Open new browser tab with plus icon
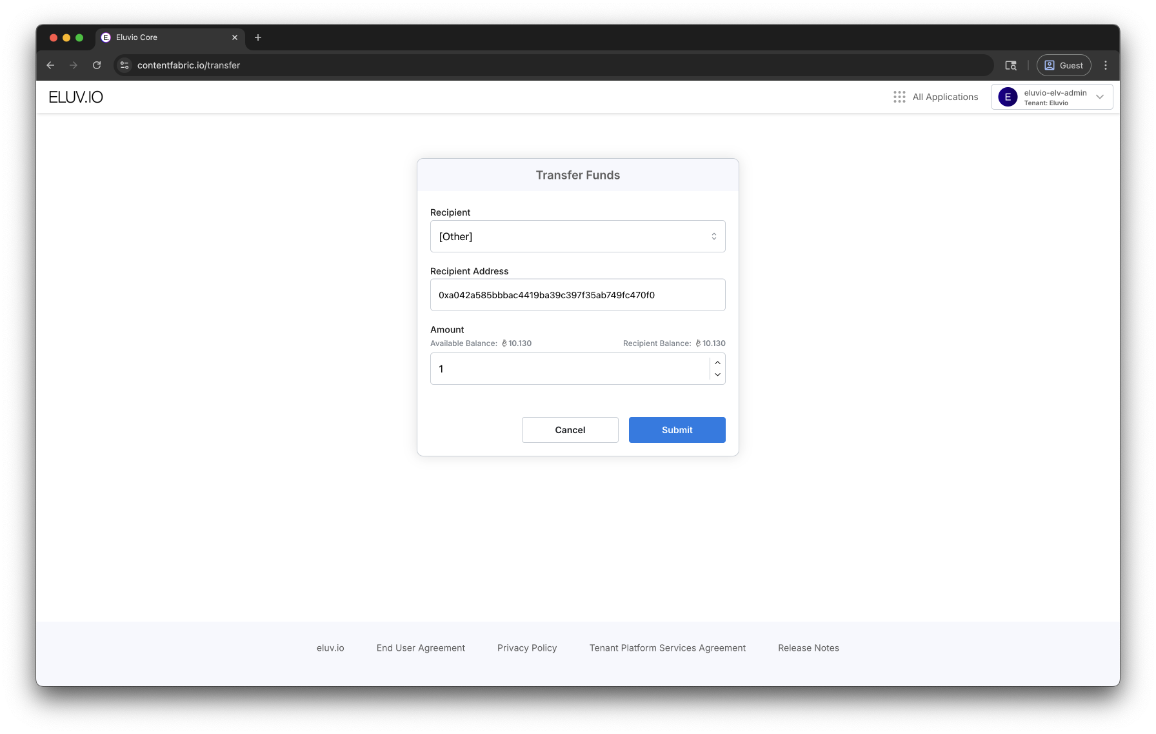The image size is (1156, 734). tap(258, 37)
